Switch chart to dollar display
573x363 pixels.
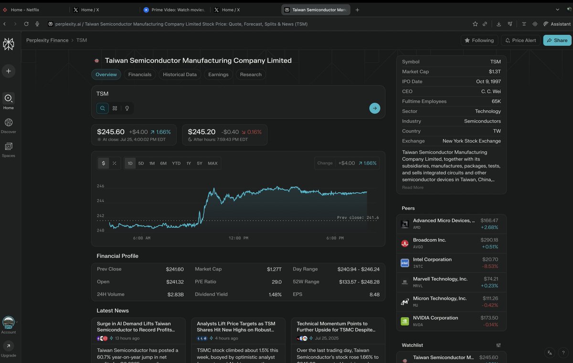click(104, 163)
